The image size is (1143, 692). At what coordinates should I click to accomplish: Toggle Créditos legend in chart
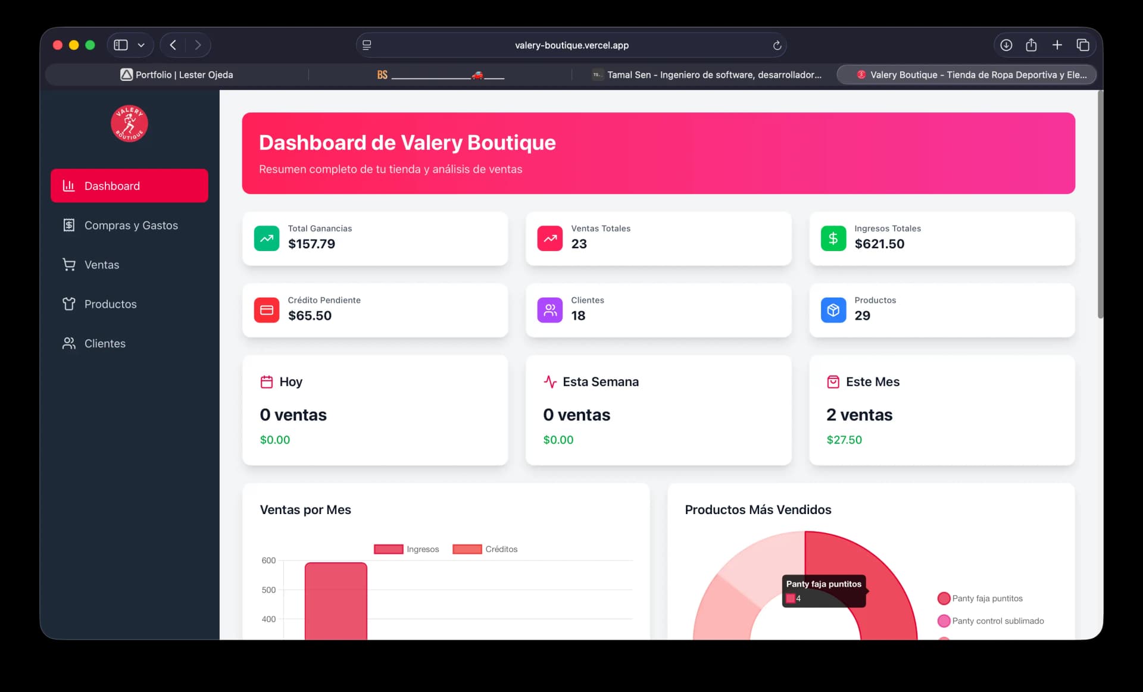click(x=485, y=549)
